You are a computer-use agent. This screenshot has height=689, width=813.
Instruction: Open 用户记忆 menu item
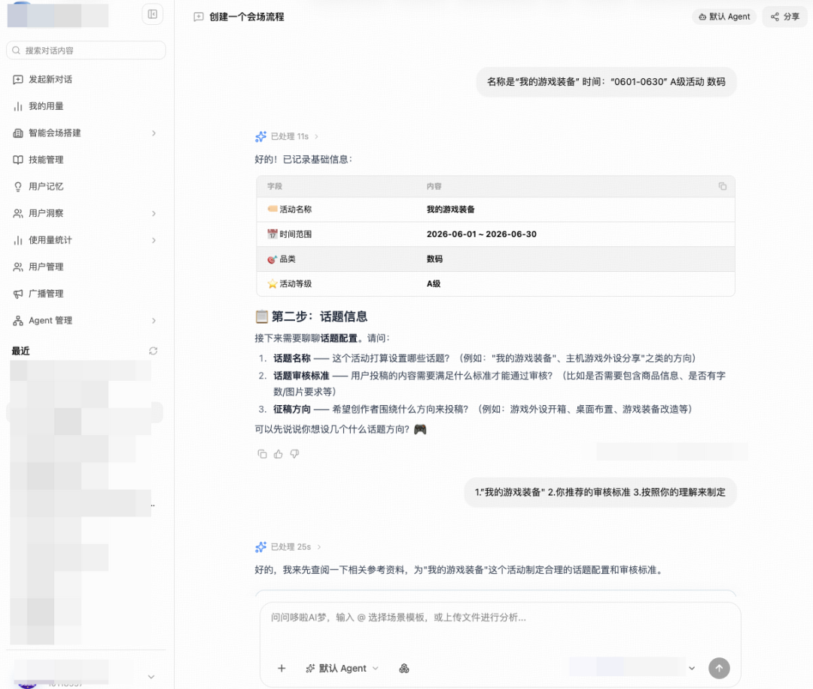(x=86, y=187)
